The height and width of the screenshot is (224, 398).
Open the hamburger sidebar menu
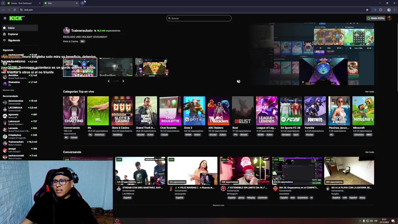tap(5, 18)
